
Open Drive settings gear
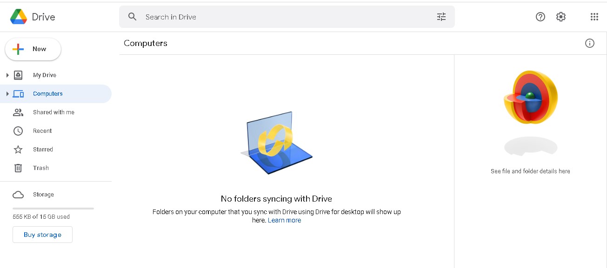(560, 16)
